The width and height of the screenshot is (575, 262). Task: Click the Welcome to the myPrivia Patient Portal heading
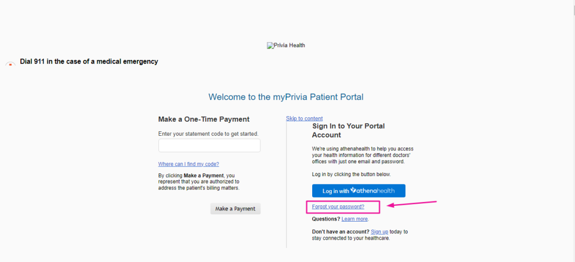[x=286, y=96]
